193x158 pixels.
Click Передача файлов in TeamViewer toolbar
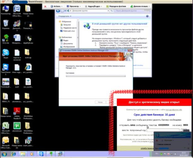(116, 6)
